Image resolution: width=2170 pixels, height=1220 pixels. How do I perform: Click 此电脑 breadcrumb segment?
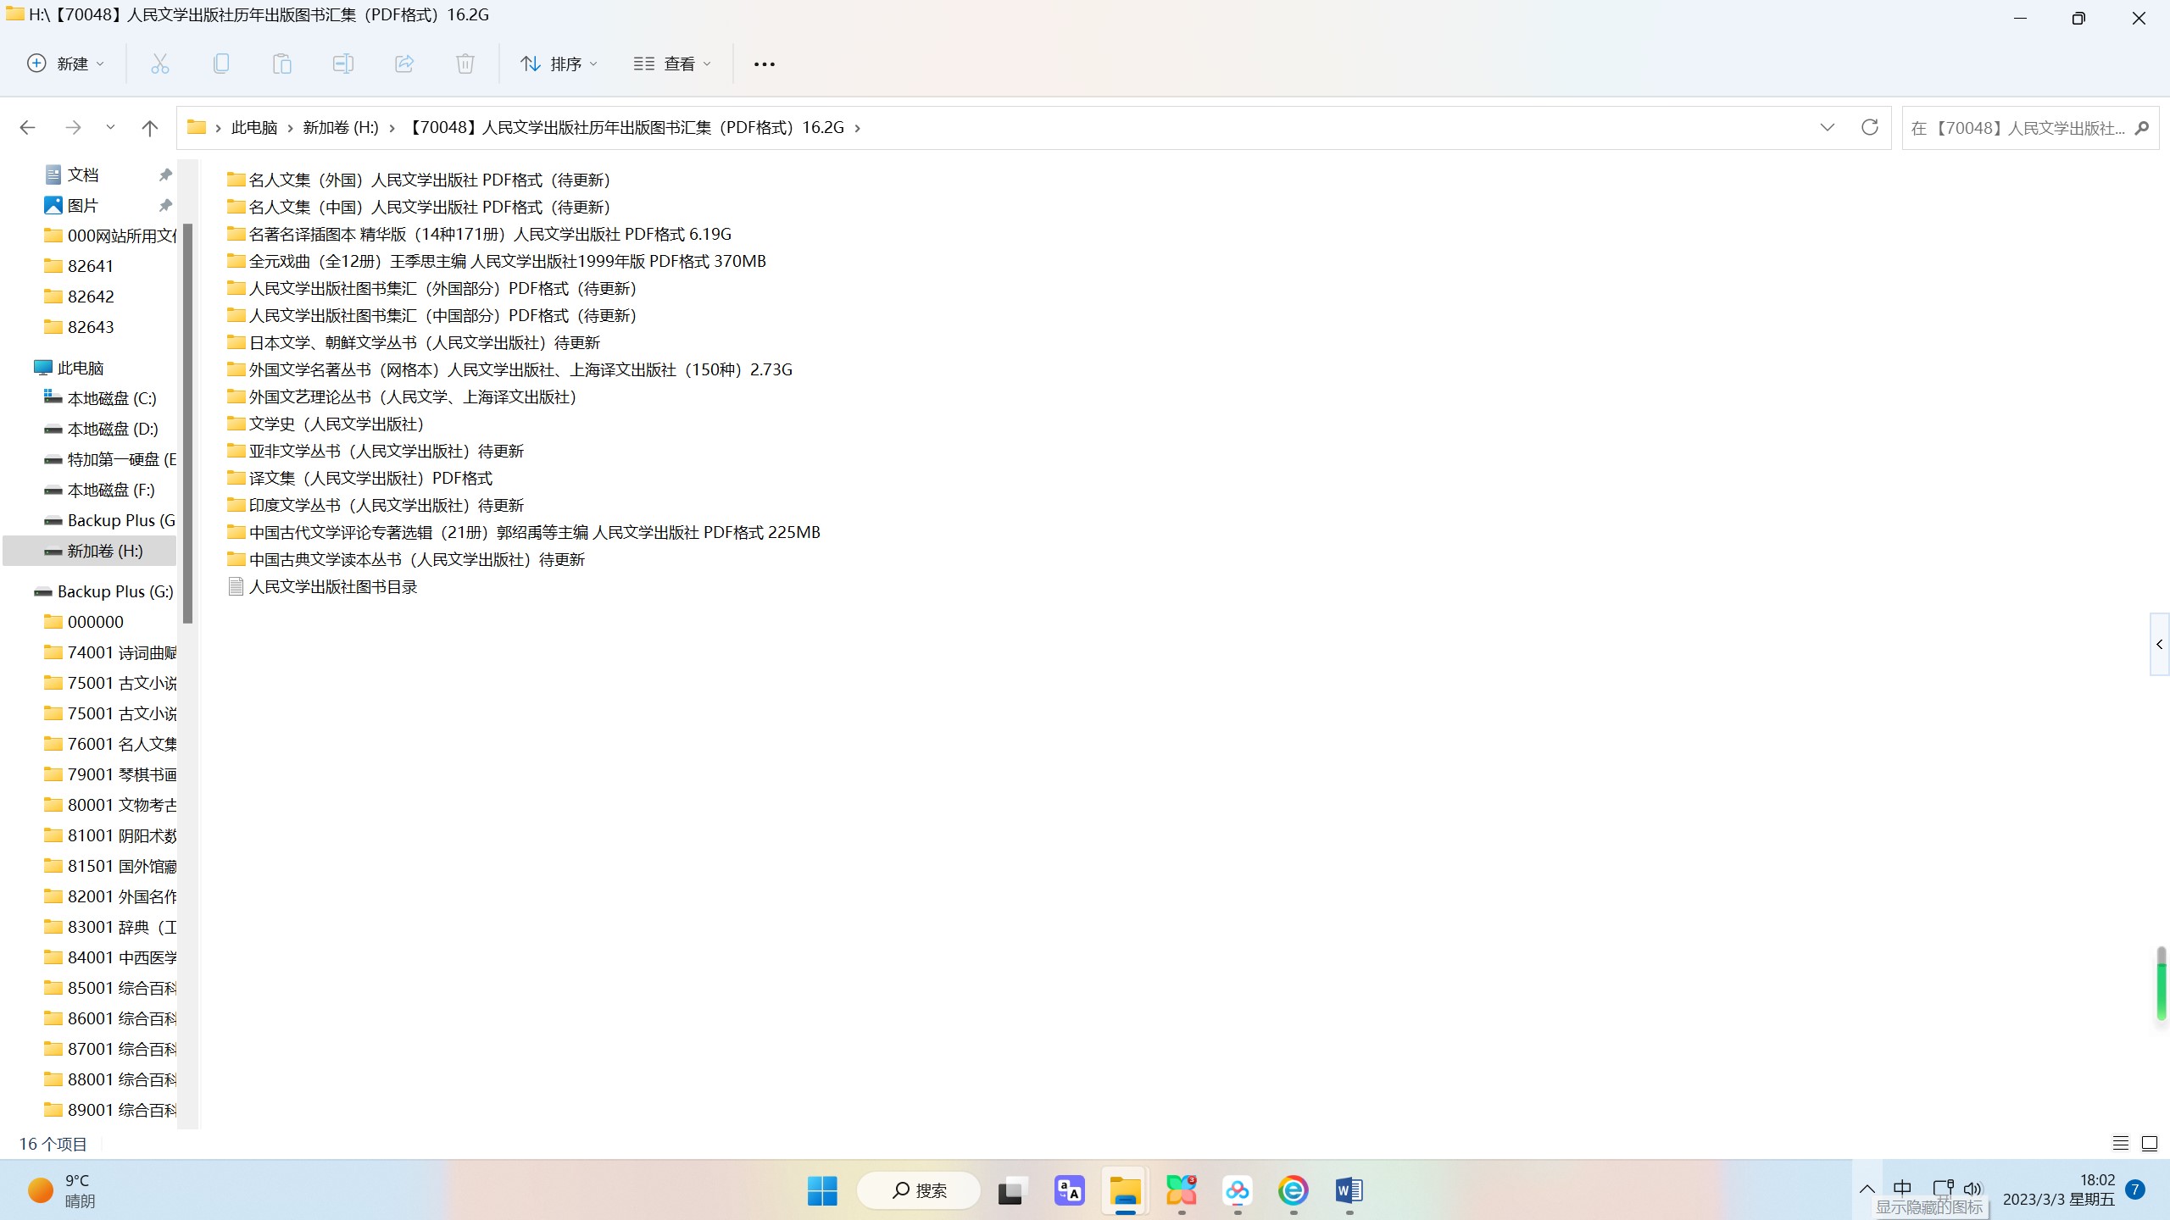(x=254, y=128)
